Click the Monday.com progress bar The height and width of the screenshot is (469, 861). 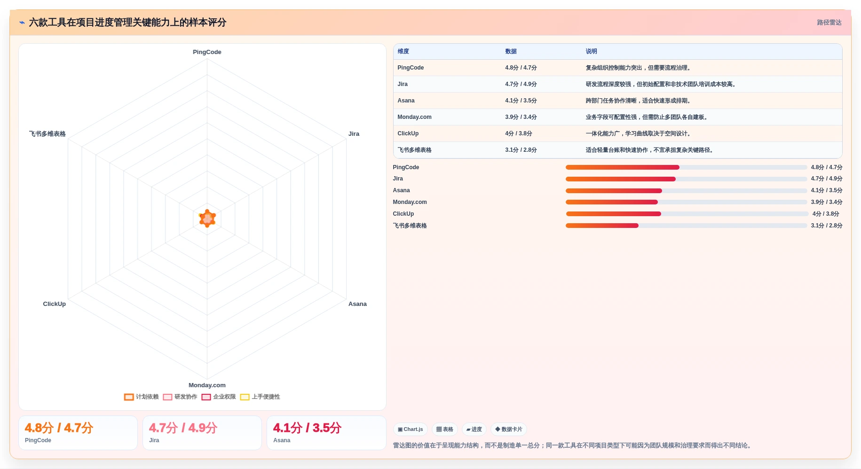tap(686, 202)
